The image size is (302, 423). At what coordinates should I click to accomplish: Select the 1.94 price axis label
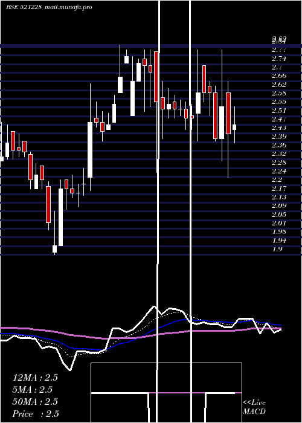[279, 241]
